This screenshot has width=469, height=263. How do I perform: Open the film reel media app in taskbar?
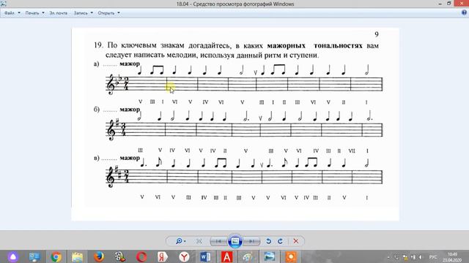tap(120, 256)
